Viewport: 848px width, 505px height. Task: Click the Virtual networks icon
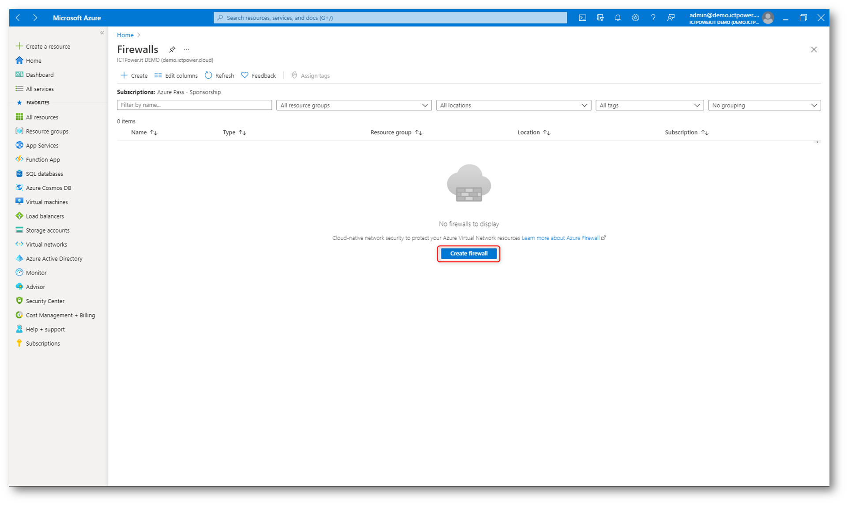coord(19,244)
